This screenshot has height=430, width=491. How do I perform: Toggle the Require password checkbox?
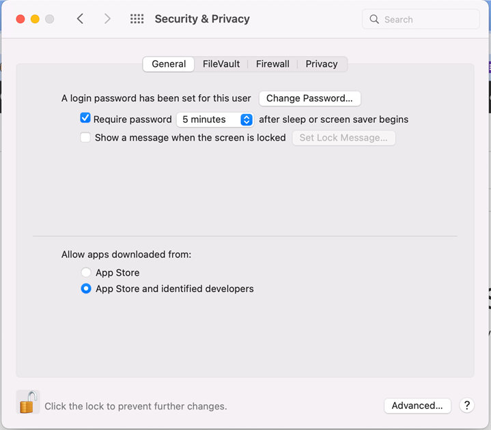click(x=85, y=118)
